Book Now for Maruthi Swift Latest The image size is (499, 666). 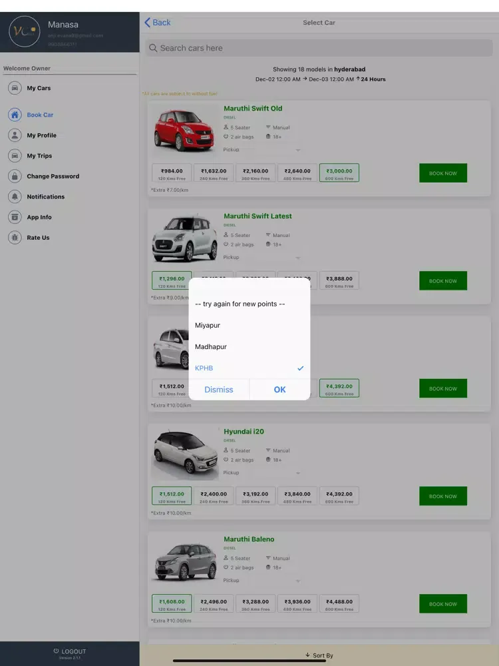[x=443, y=281]
